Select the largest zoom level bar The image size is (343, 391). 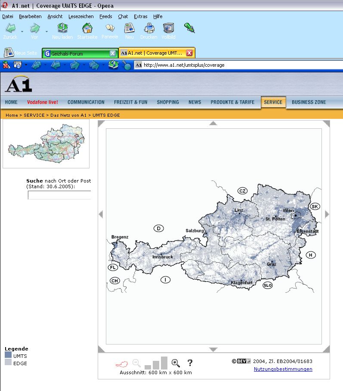[164, 363]
